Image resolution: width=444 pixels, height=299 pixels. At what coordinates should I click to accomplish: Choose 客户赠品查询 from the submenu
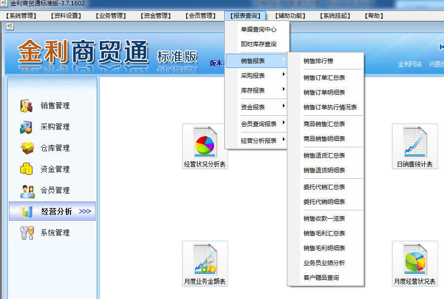(325, 277)
